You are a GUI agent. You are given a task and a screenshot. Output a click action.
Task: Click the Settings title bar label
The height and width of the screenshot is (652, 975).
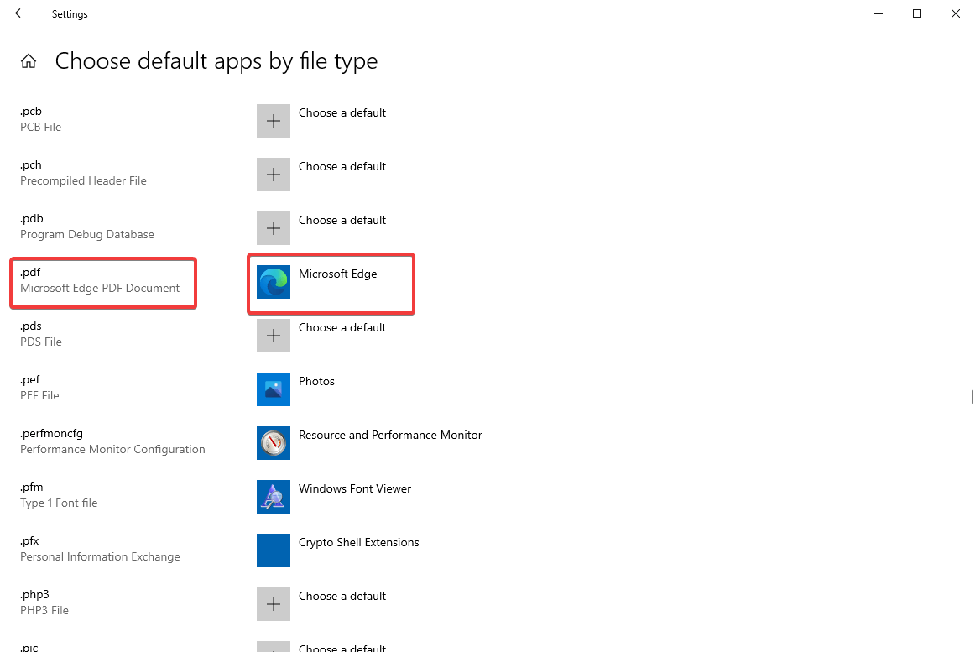70,13
